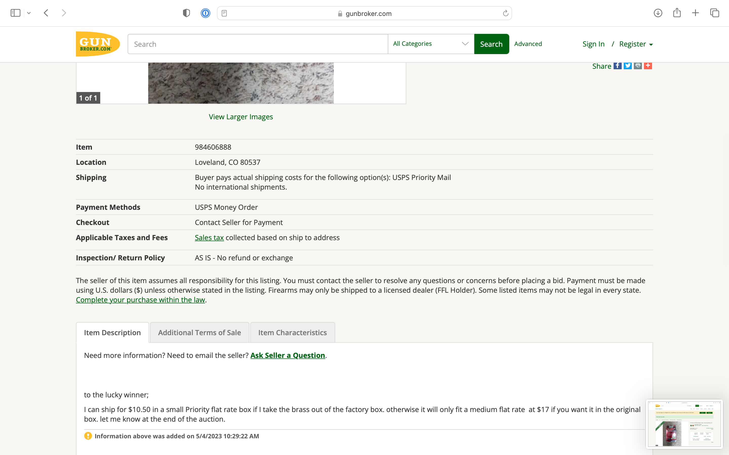The height and width of the screenshot is (455, 729).
Task: Open the Advanced search link
Action: click(x=528, y=44)
